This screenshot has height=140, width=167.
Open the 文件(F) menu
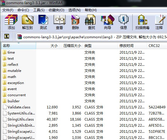pos(8,10)
